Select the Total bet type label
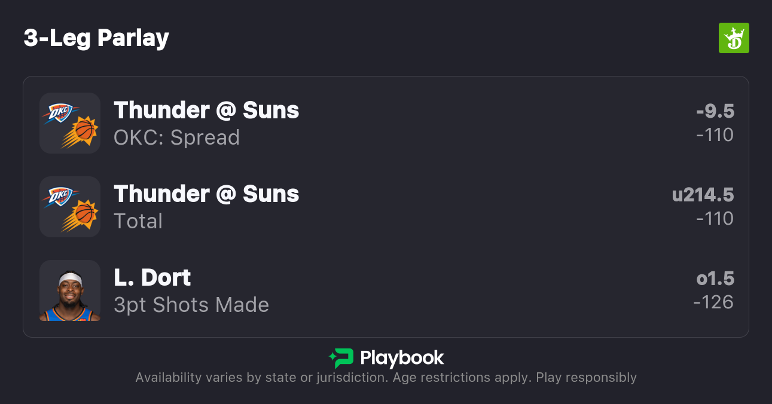The height and width of the screenshot is (404, 772). pos(138,221)
